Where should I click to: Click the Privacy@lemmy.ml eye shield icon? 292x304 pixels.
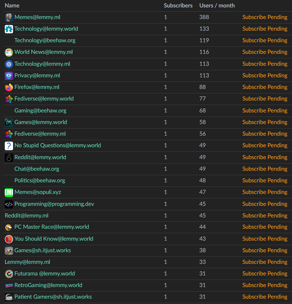pyautogui.click(x=9, y=76)
